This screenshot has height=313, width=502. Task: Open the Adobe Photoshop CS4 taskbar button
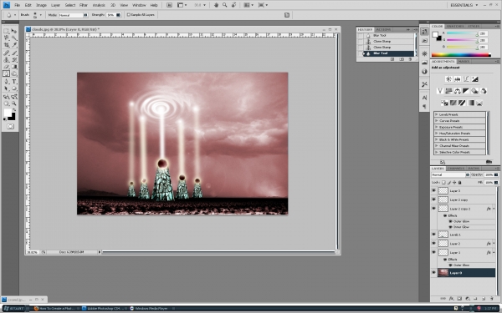(103, 309)
